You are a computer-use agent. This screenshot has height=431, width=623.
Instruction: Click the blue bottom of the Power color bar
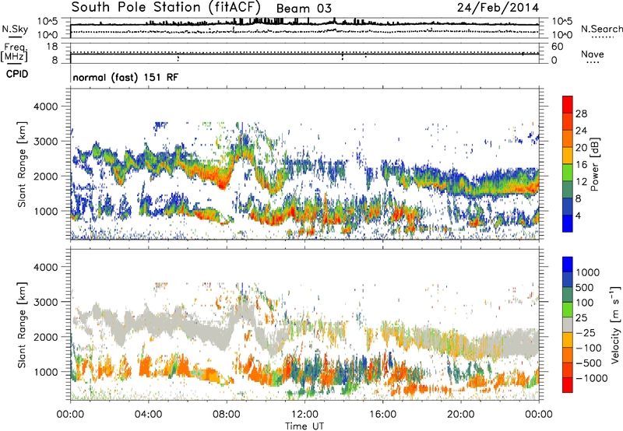tap(568, 223)
